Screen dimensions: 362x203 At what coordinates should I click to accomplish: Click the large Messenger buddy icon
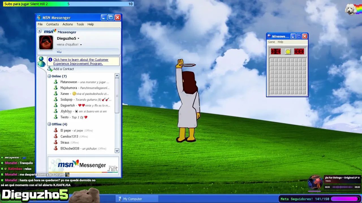click(42, 61)
